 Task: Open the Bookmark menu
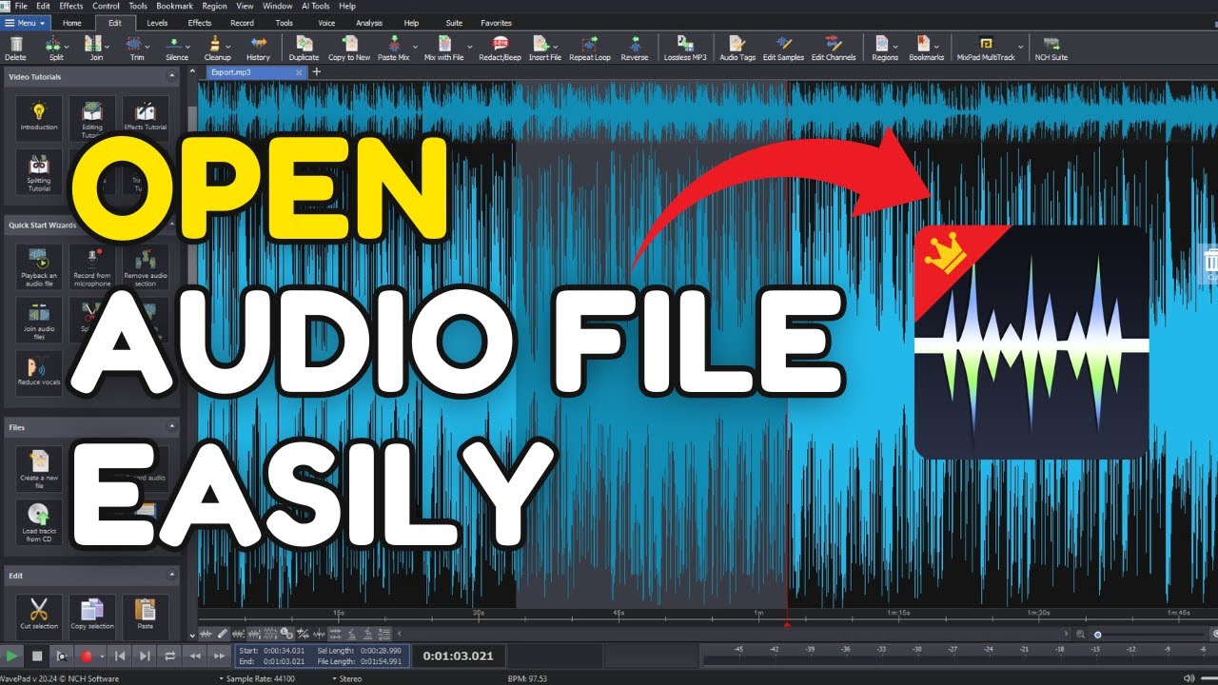(174, 6)
